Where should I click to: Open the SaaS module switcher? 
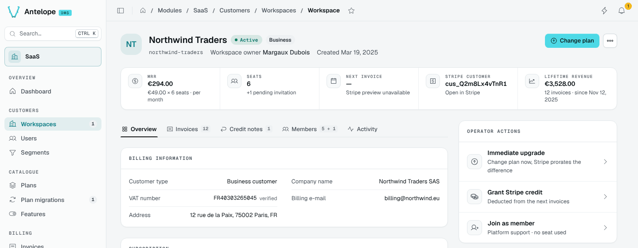coord(53,57)
